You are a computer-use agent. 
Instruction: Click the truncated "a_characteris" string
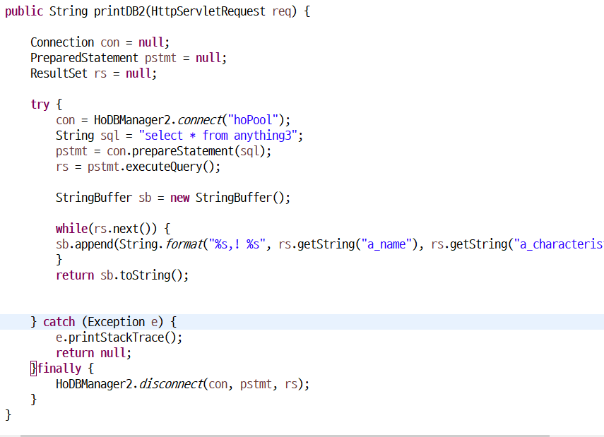(x=559, y=244)
